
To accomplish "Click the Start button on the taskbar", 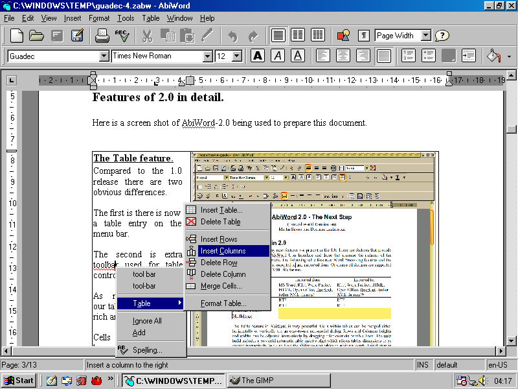I will coord(18,381).
